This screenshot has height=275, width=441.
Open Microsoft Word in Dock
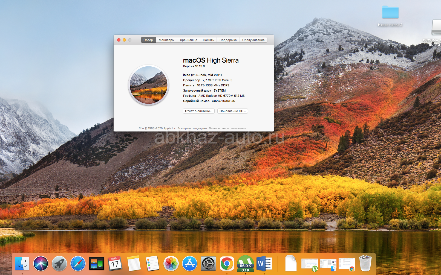pos(264,264)
